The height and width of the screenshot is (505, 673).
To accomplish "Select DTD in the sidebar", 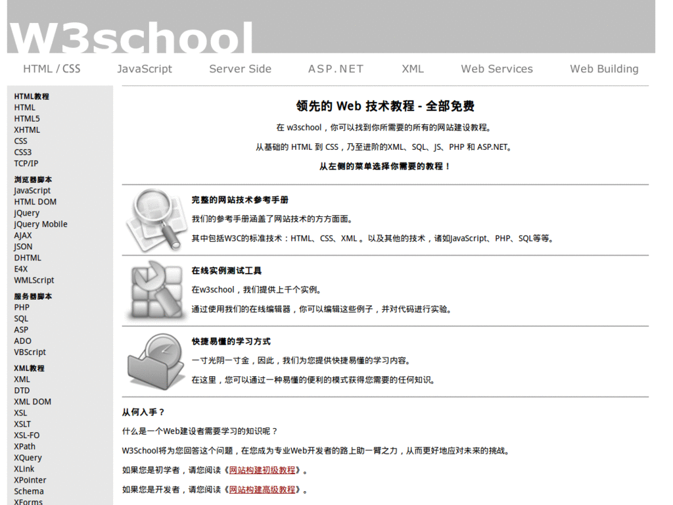I will pyautogui.click(x=22, y=391).
